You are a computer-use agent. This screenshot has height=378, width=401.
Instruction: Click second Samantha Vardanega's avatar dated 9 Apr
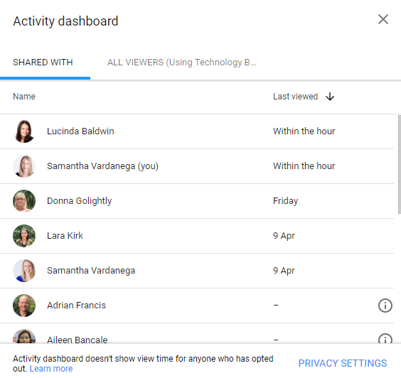24,271
